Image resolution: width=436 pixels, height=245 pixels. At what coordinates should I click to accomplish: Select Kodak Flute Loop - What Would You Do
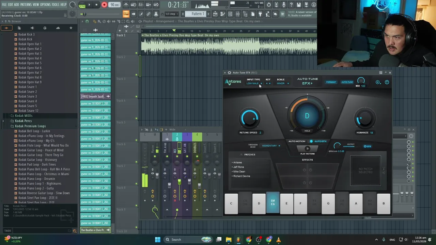pos(43,145)
